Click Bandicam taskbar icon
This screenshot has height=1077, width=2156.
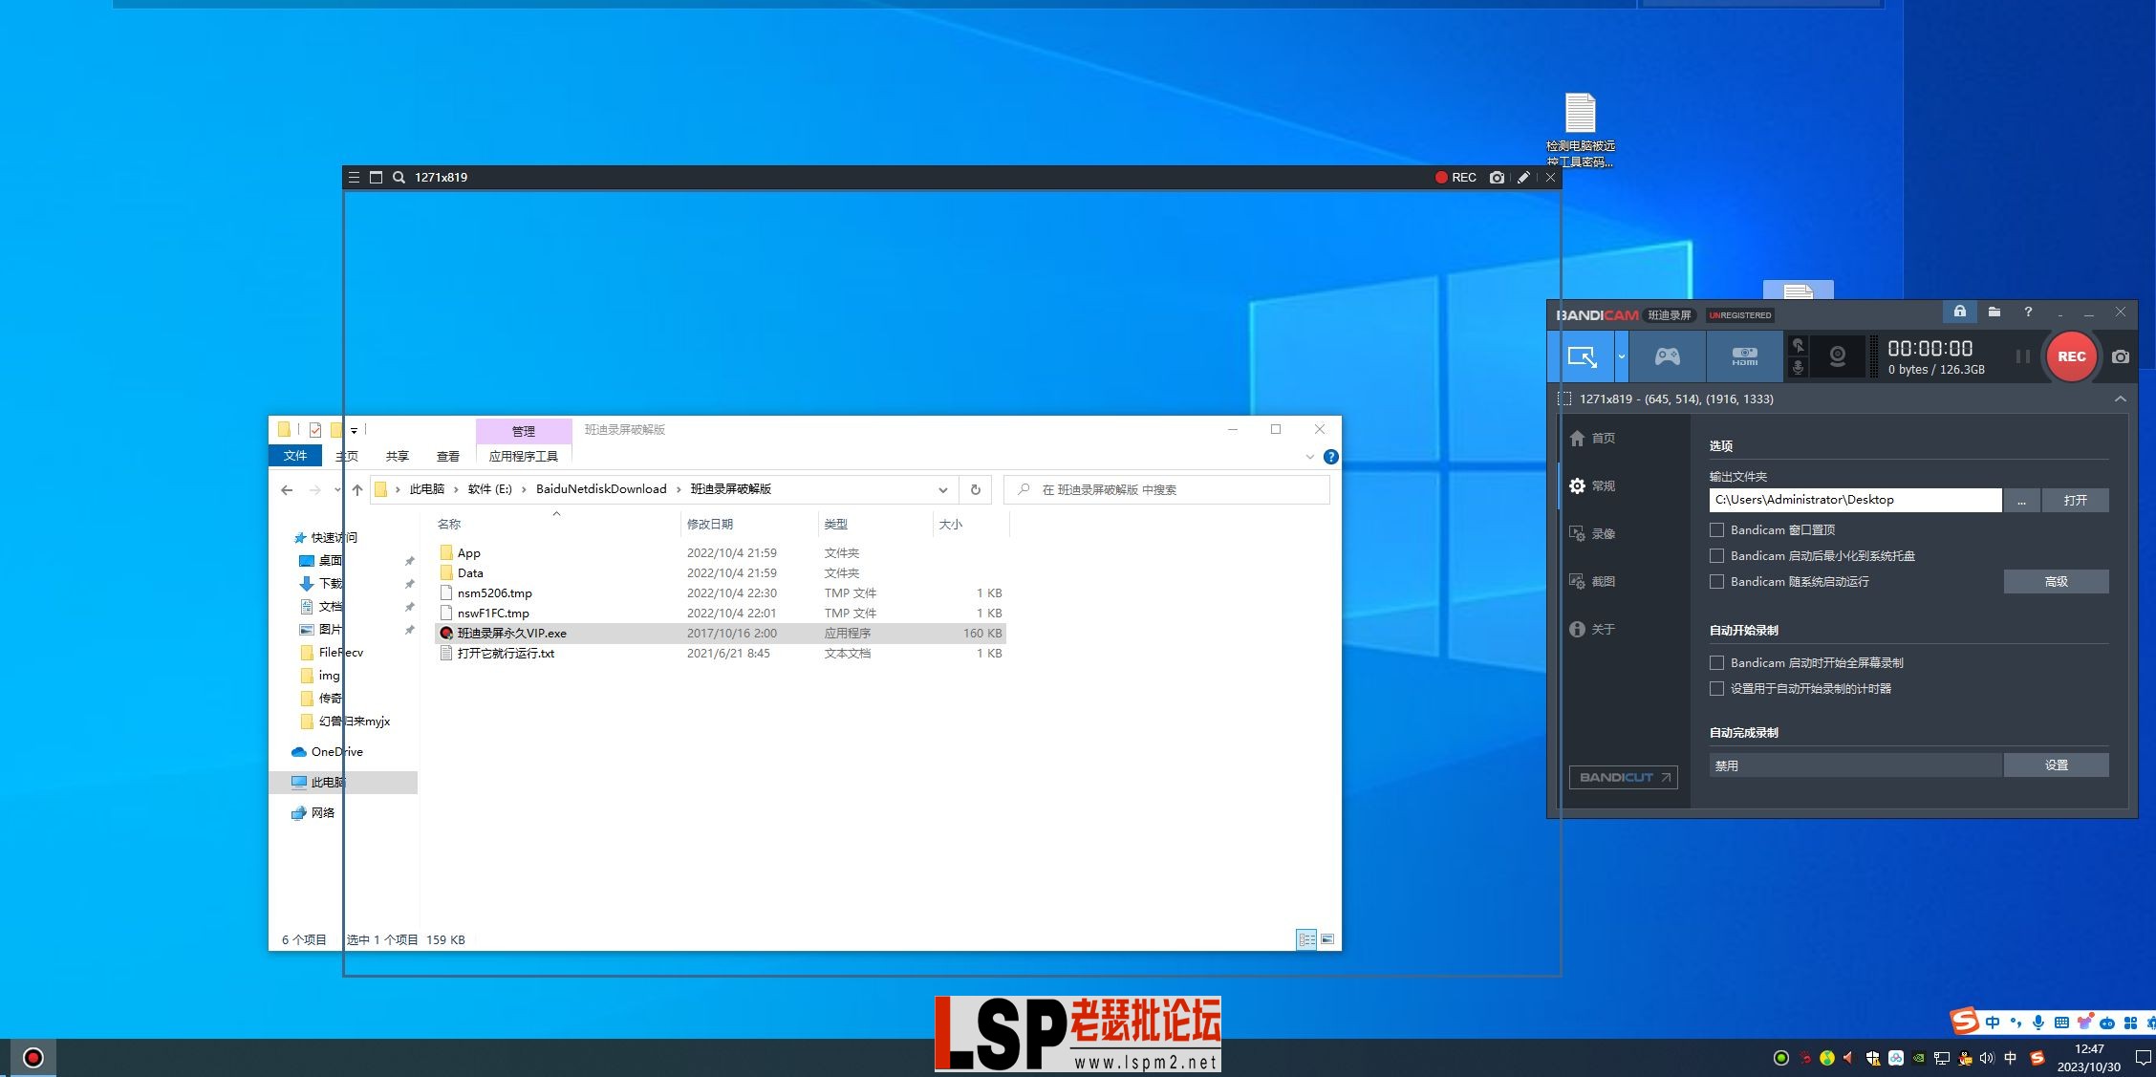(33, 1058)
